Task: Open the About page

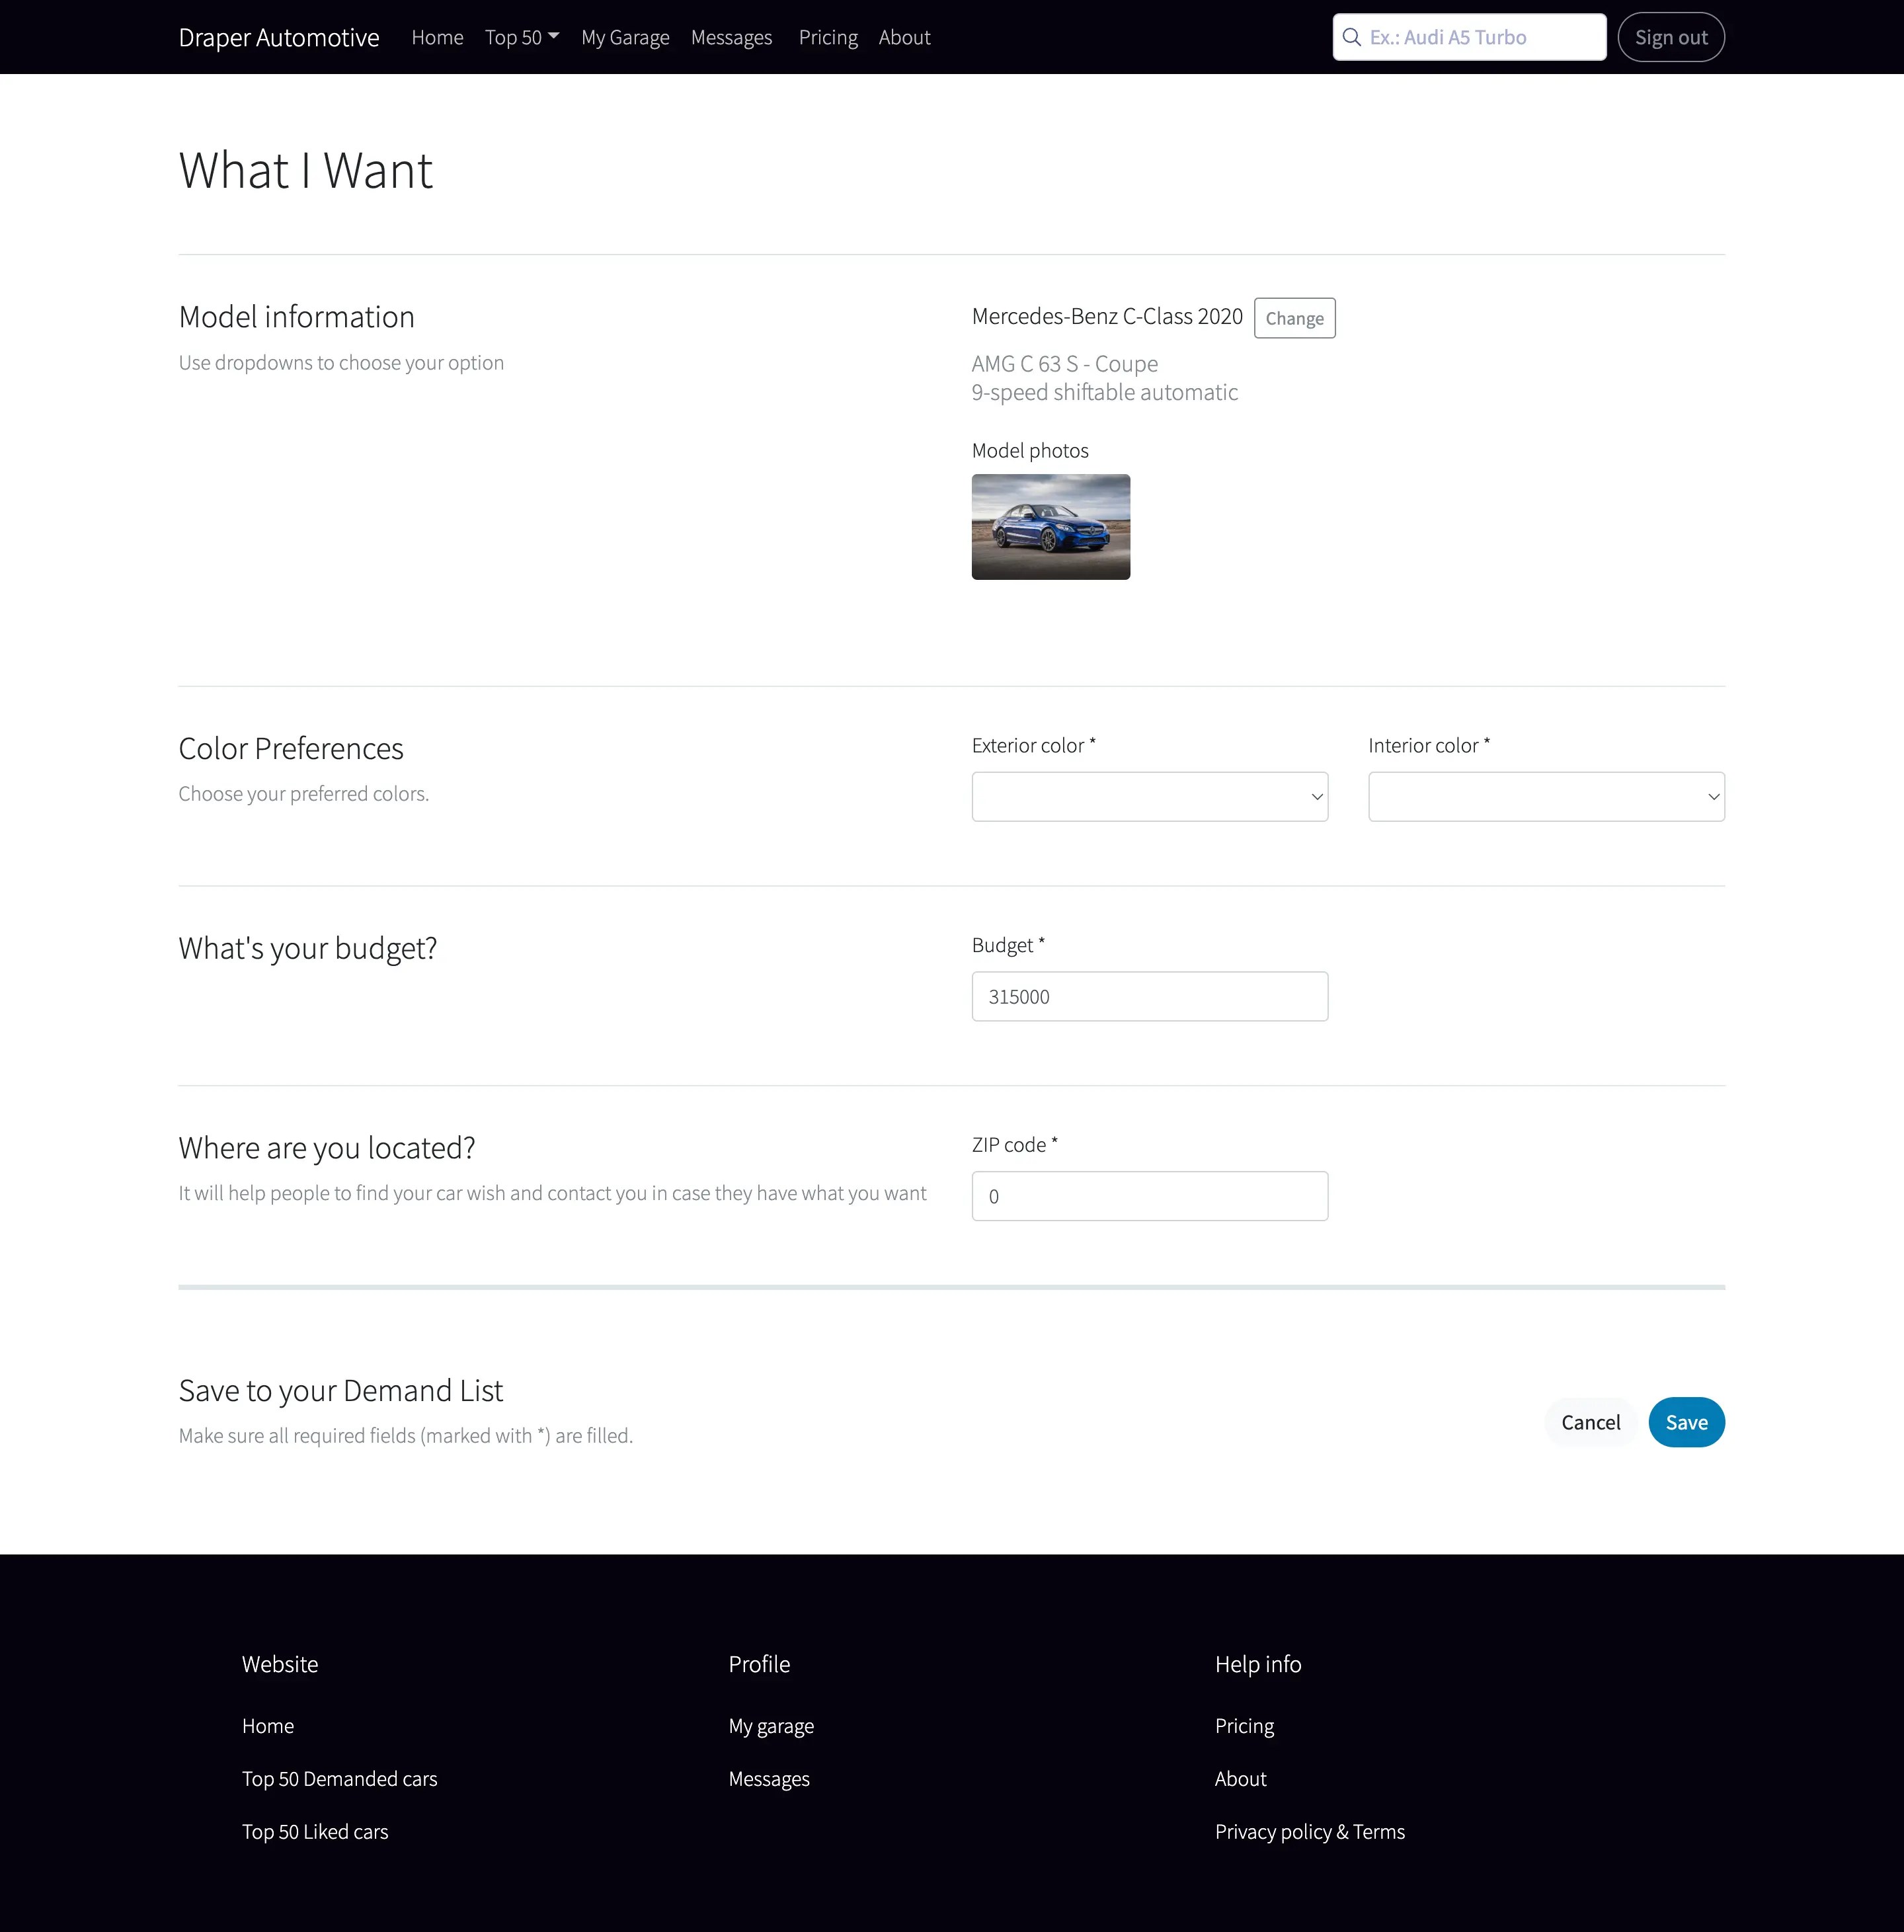Action: pos(903,37)
